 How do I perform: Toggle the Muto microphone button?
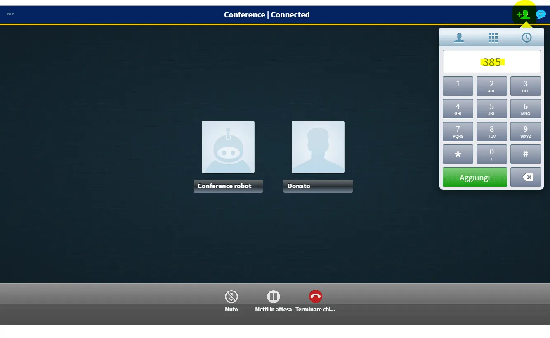[231, 297]
